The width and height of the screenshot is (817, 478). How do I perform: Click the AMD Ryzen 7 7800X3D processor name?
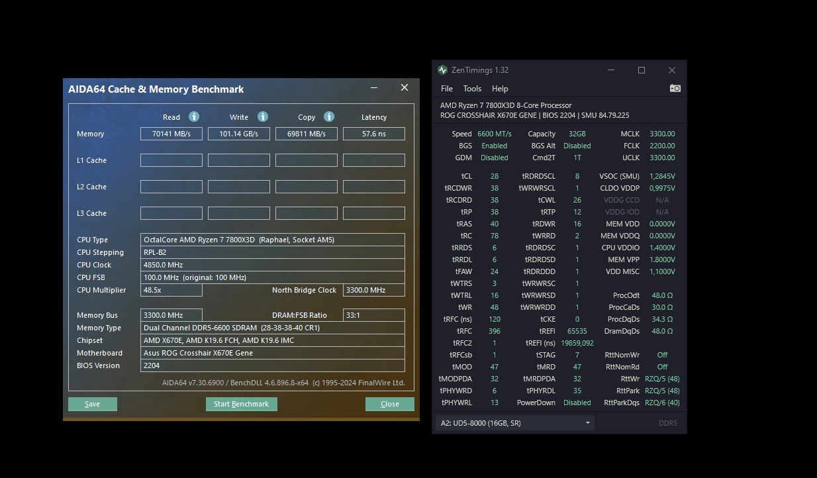(506, 105)
